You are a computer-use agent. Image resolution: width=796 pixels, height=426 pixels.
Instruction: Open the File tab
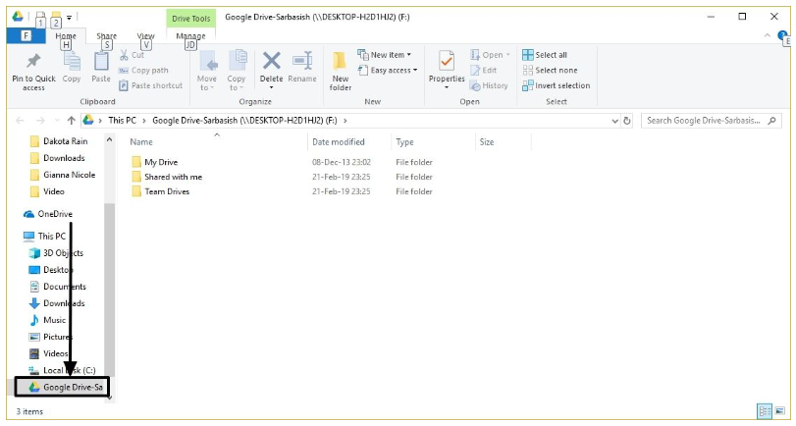[26, 35]
